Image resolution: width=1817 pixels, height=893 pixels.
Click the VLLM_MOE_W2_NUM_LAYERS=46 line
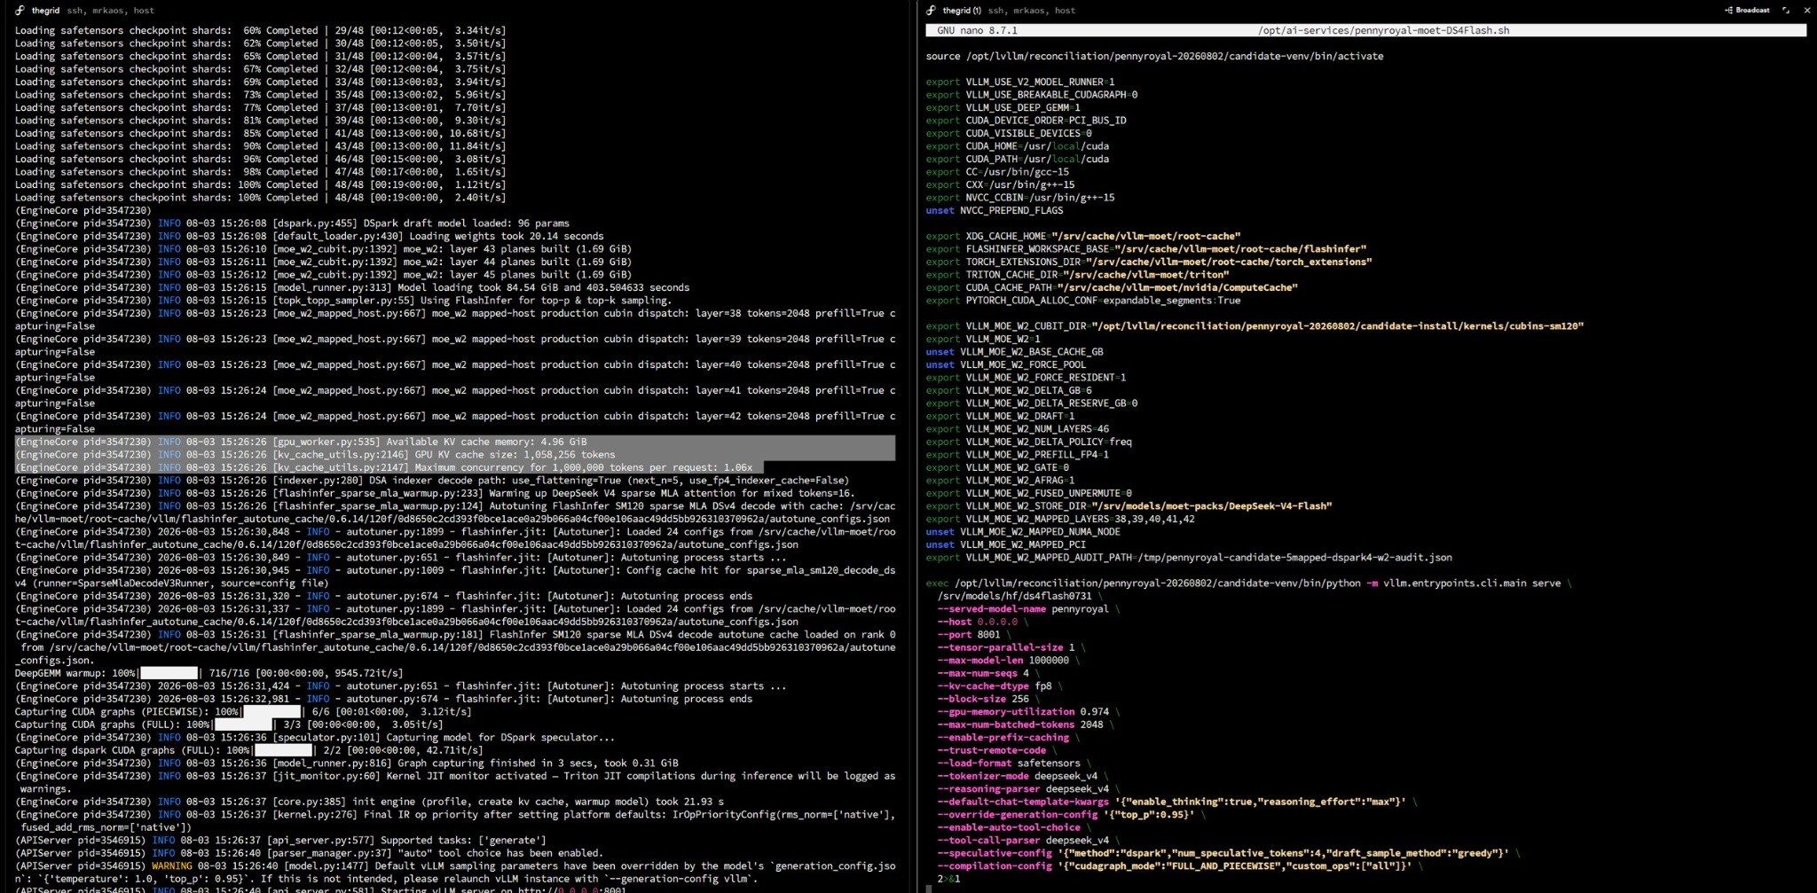[x=1014, y=429]
